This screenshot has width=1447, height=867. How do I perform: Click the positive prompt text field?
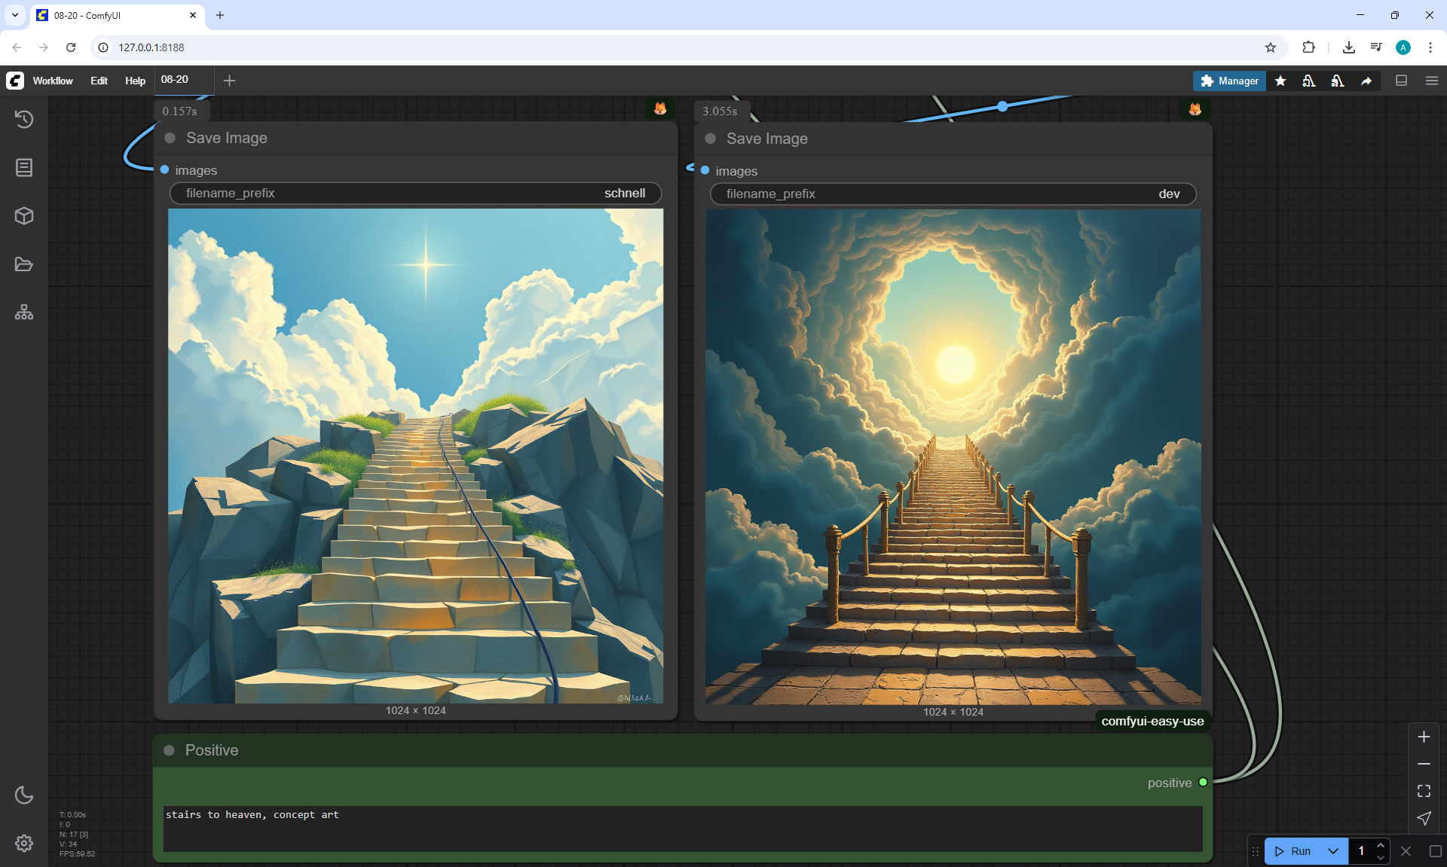point(682,829)
